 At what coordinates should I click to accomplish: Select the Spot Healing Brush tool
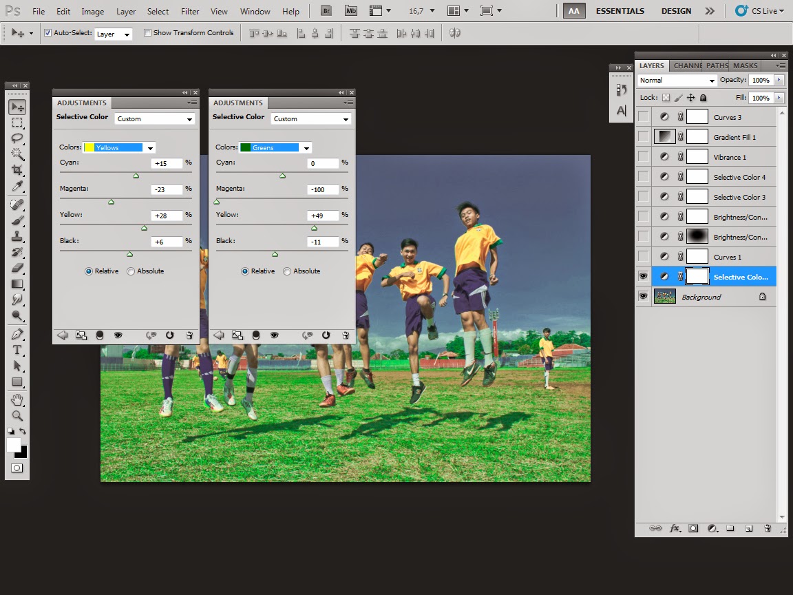[17, 205]
